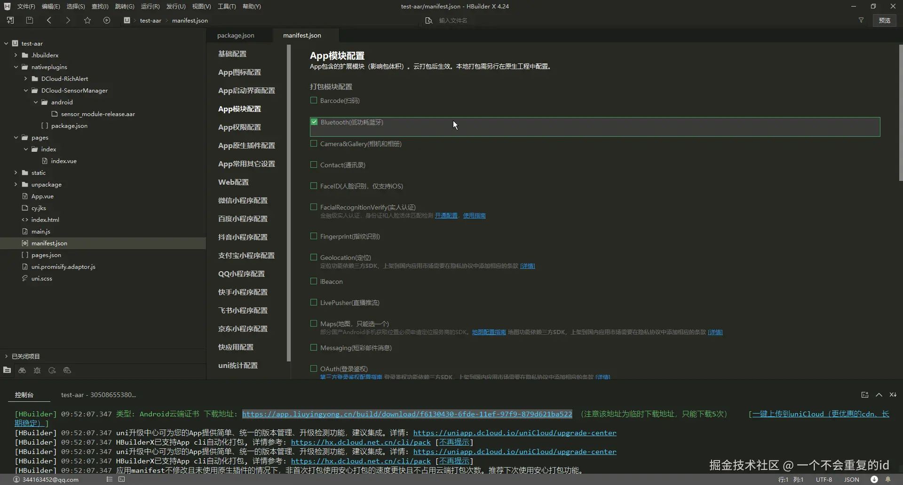Click the uniCloud globe icon
Screen dimensions: 903x485
pos(67,370)
